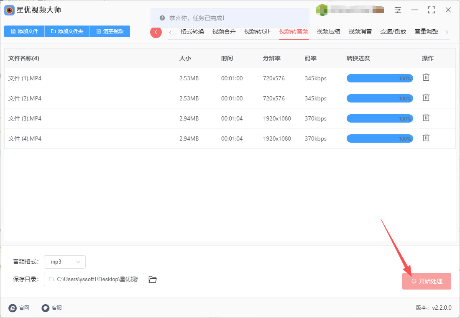Switch to the 格式转换 tab

coord(192,31)
